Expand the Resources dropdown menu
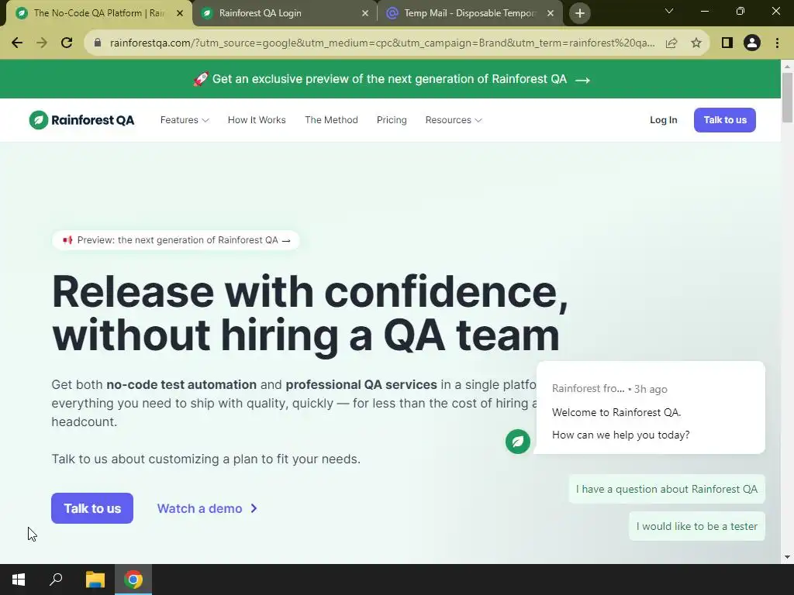This screenshot has width=794, height=595. (453, 120)
